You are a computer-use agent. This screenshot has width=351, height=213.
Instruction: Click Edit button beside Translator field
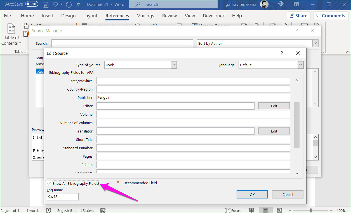pos(274,131)
